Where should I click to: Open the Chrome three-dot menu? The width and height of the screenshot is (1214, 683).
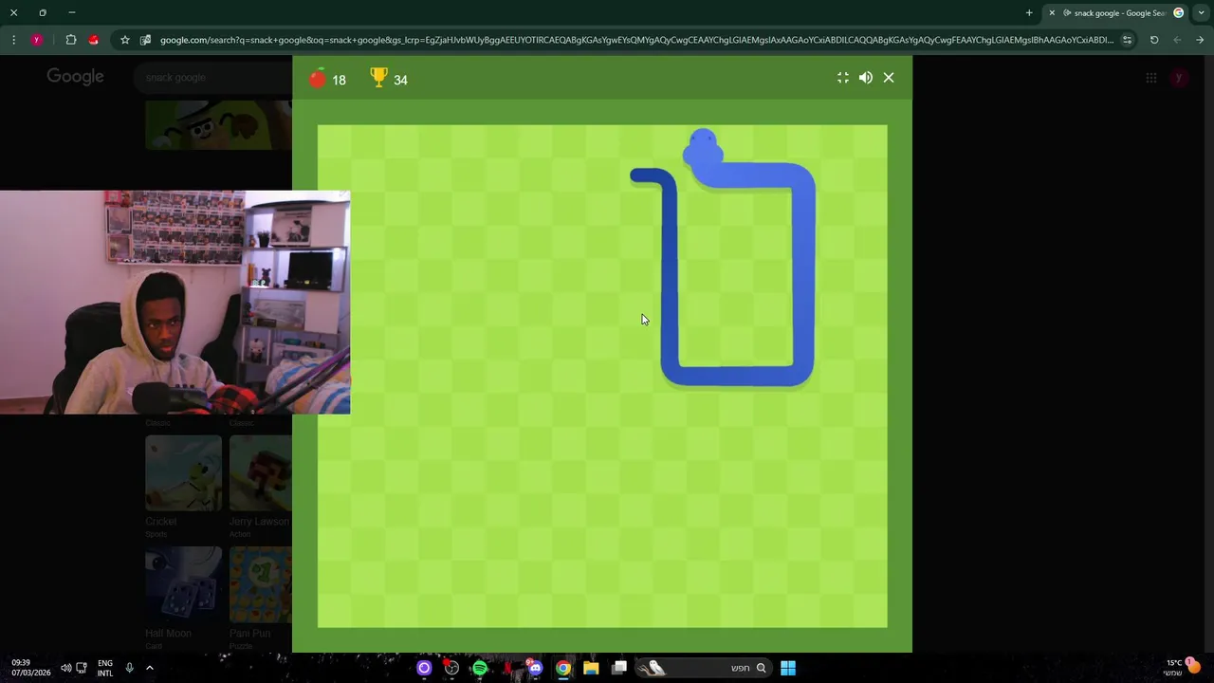point(13,40)
